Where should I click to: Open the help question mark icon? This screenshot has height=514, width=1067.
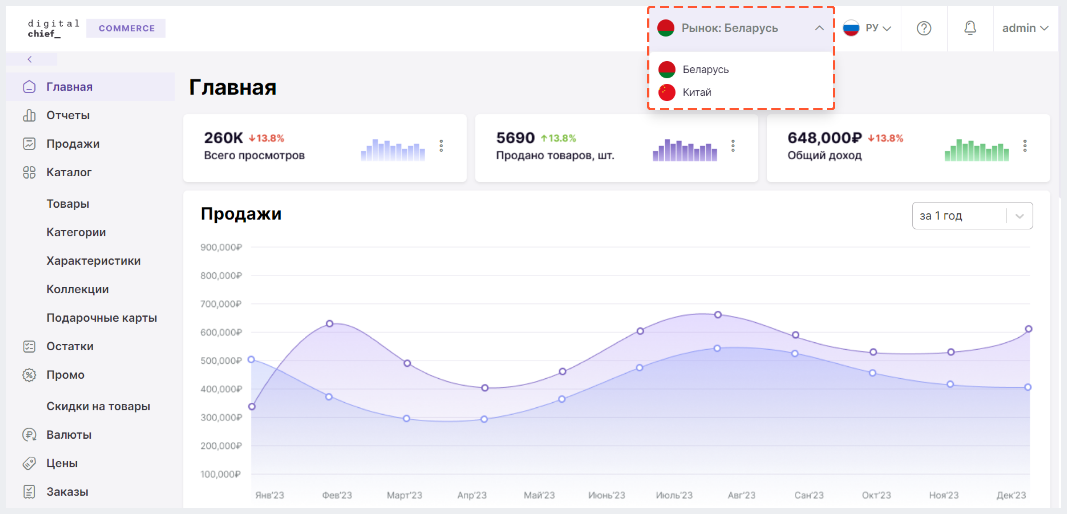(924, 28)
